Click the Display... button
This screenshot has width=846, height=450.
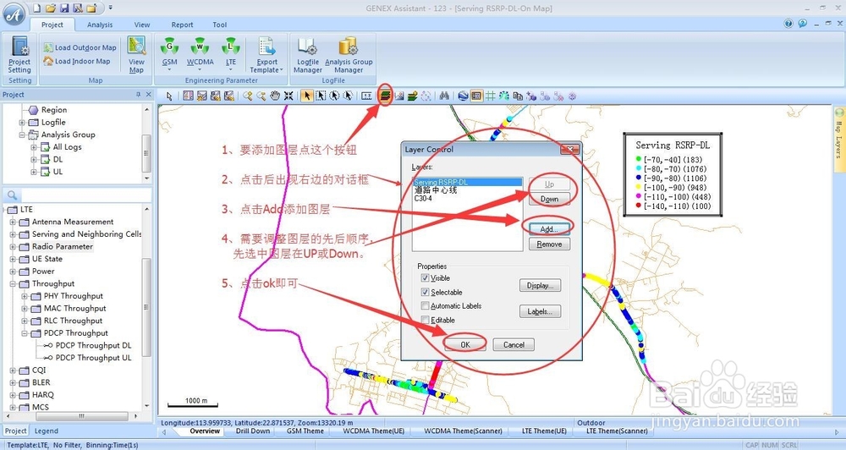(540, 285)
